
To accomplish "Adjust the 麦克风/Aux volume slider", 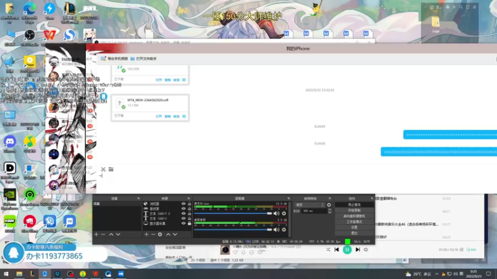I will pos(233,213).
